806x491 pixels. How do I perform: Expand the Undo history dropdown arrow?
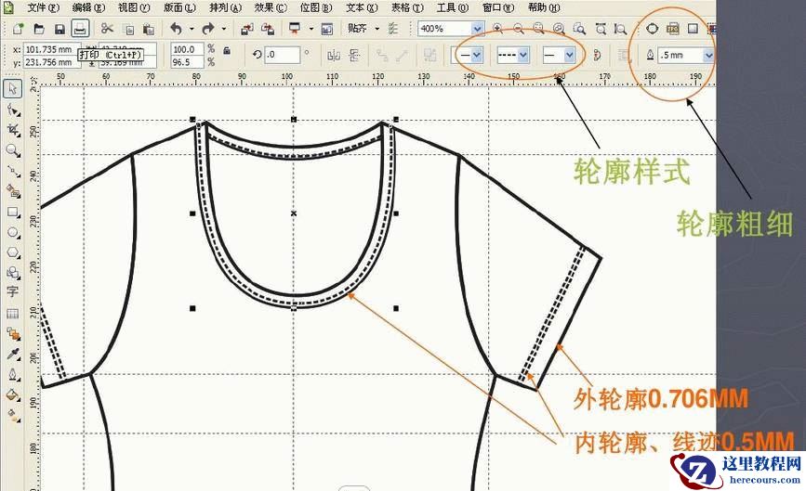tap(191, 30)
